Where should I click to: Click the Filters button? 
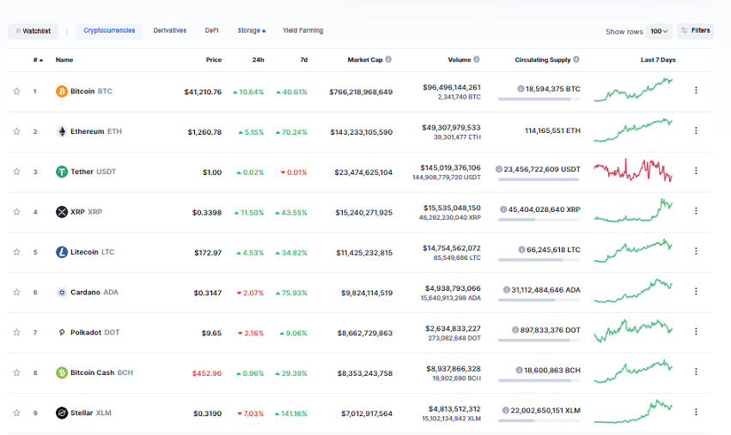coord(695,31)
